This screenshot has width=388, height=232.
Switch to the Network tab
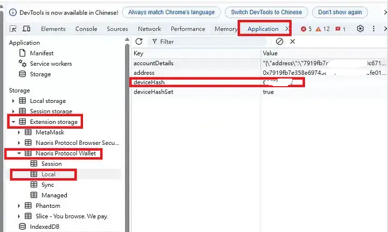tap(149, 29)
